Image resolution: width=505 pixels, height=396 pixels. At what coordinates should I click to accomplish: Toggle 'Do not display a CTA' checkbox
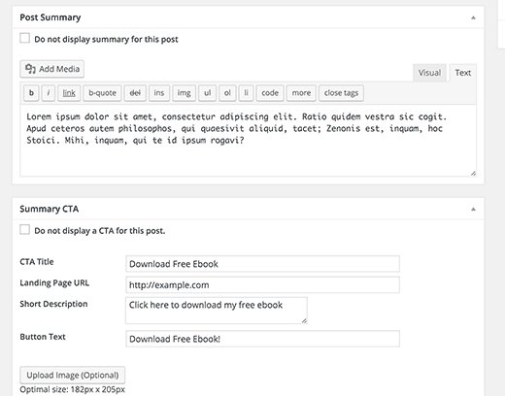25,230
